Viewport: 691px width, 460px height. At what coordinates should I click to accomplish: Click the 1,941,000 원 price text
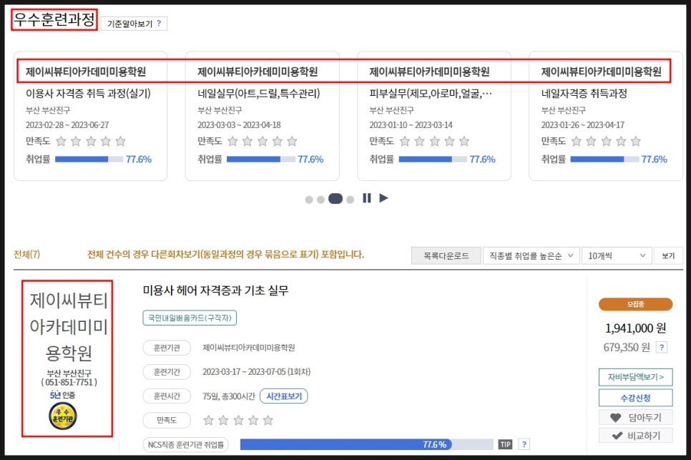click(635, 328)
